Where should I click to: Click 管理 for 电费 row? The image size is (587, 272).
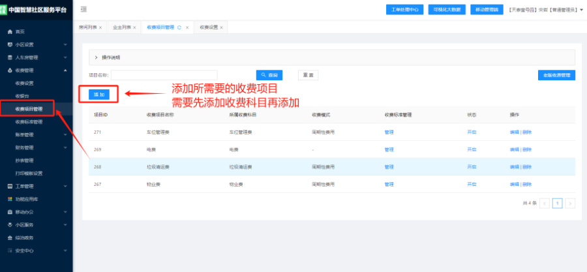[x=389, y=149]
